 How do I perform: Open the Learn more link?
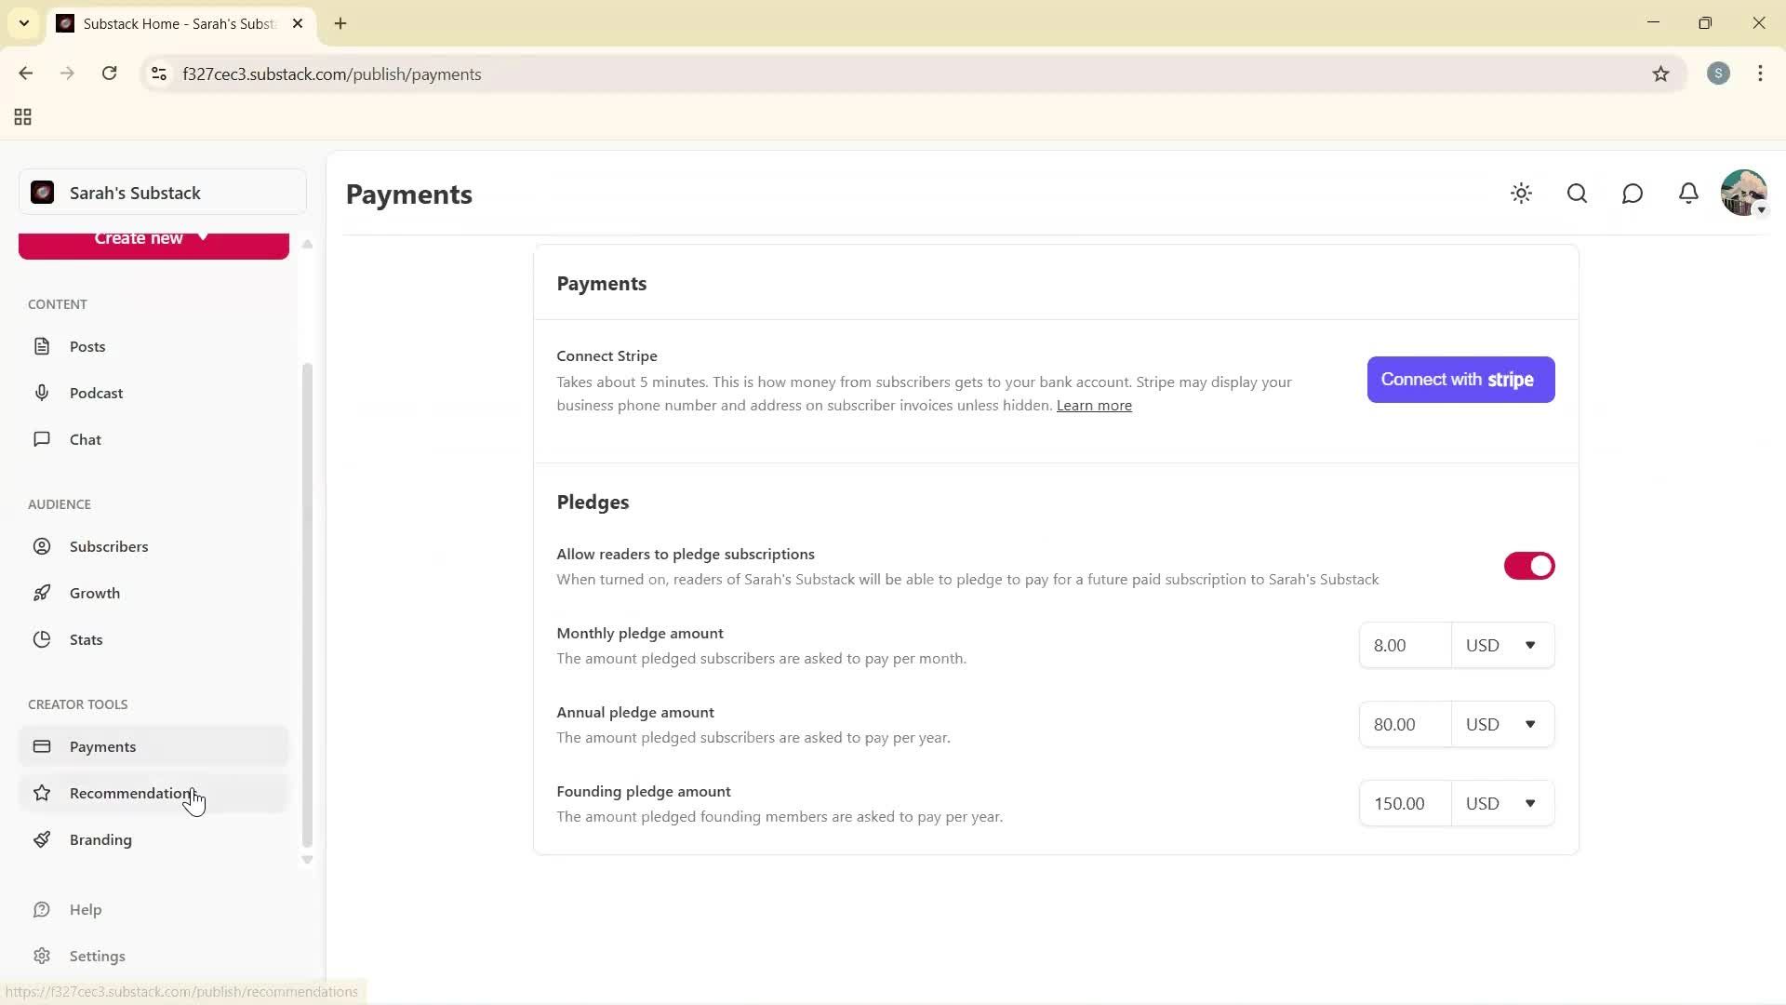tap(1093, 405)
